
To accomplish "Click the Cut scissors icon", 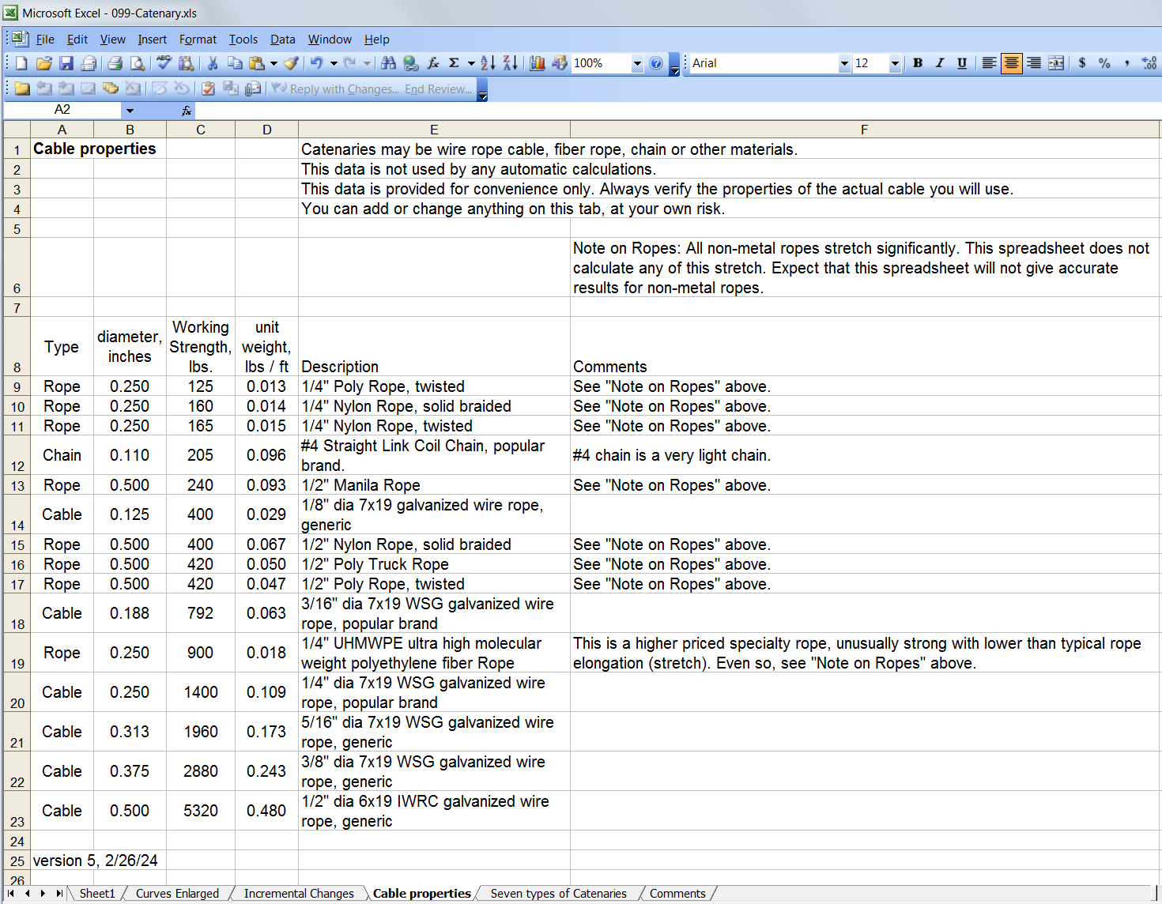I will (212, 63).
